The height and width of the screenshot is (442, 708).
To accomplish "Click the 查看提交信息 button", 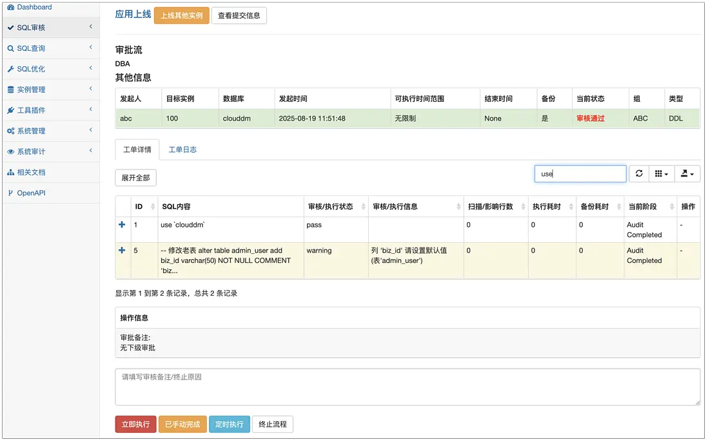I will pos(239,15).
